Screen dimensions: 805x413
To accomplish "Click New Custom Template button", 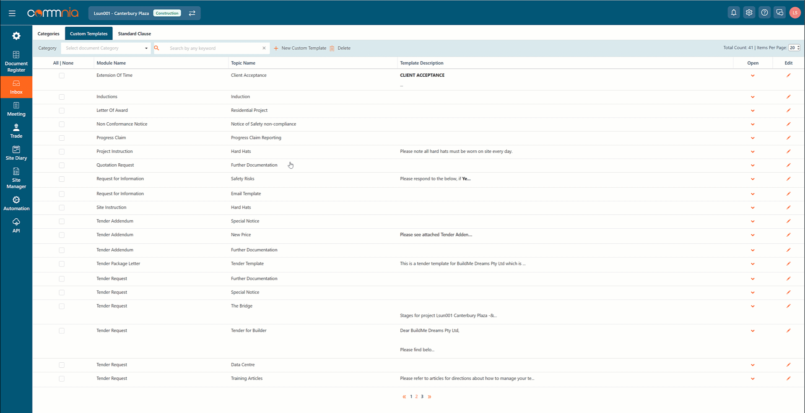I will coord(300,48).
